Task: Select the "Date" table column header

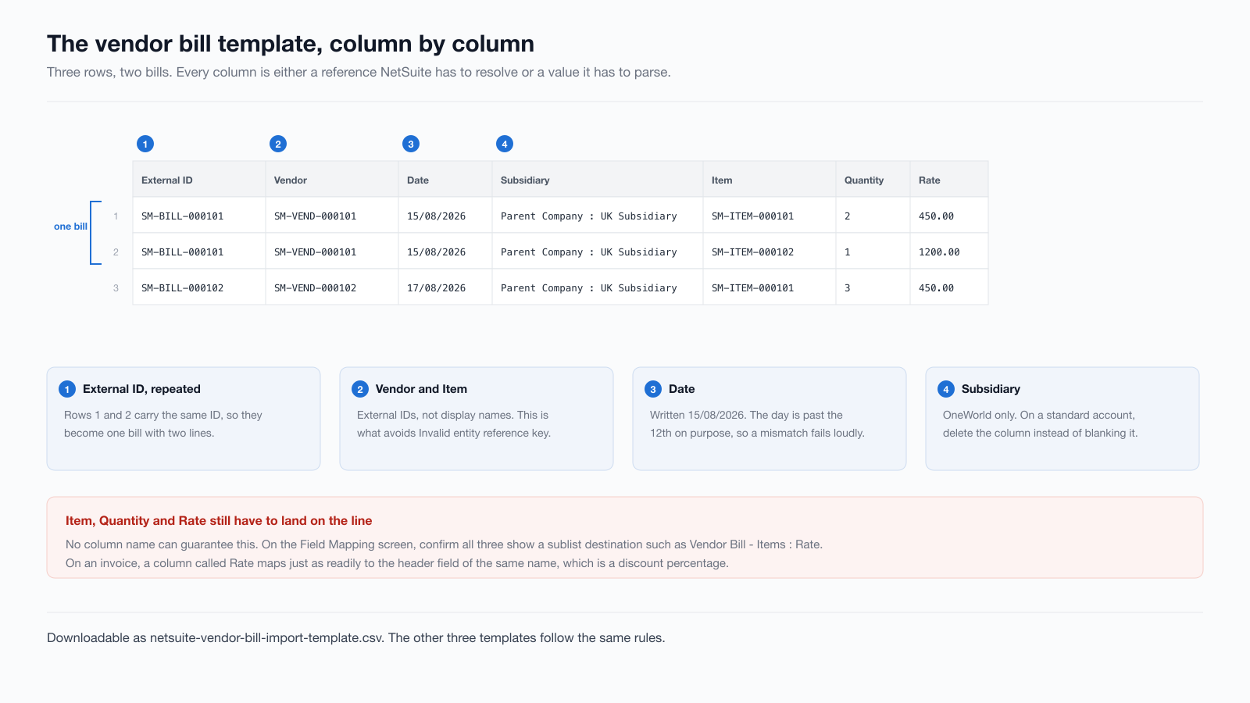Action: click(445, 180)
